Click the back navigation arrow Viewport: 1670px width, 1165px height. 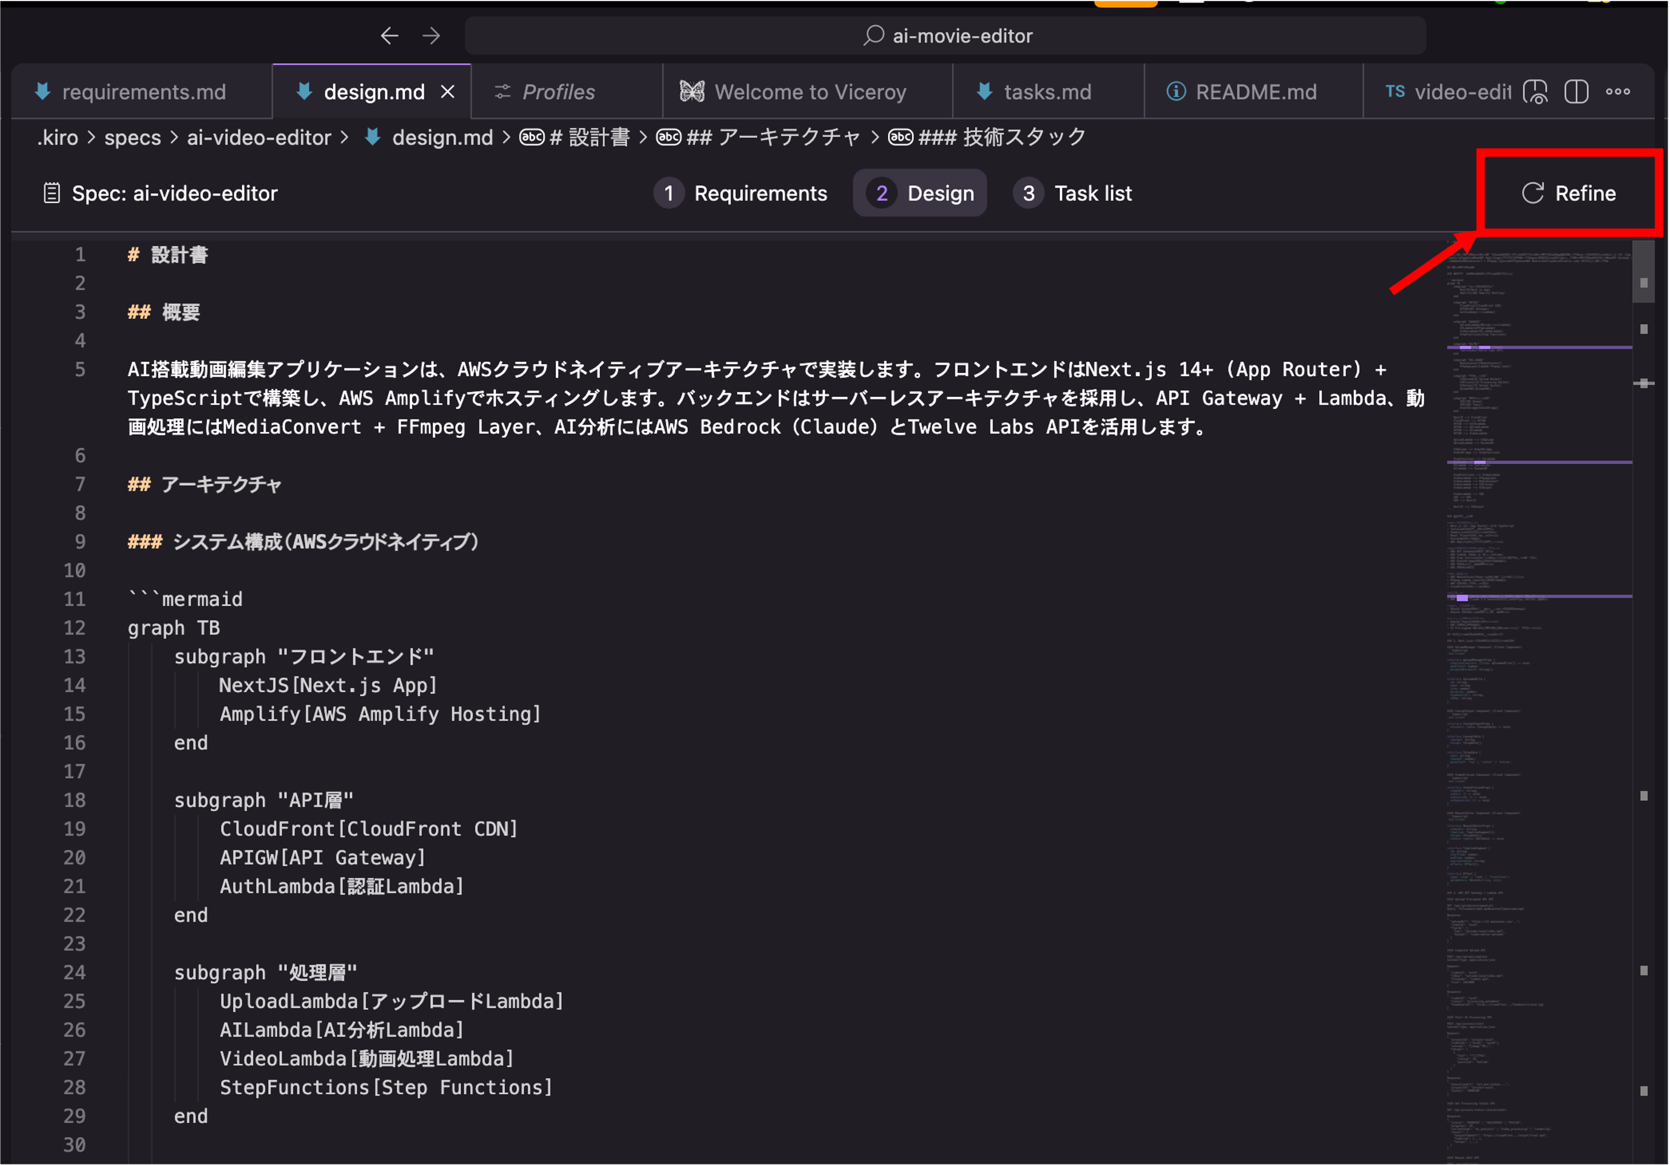389,36
